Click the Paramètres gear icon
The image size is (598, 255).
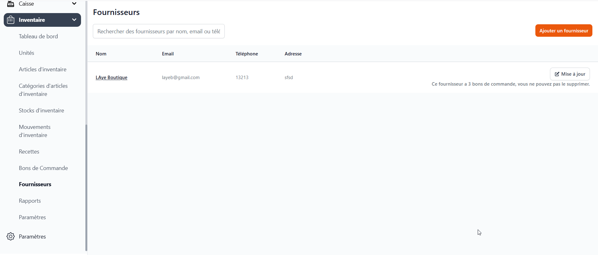point(11,236)
